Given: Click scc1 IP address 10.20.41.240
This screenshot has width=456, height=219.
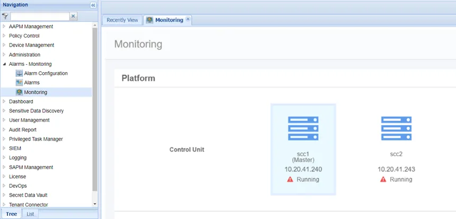Looking at the screenshot, I should (303, 169).
